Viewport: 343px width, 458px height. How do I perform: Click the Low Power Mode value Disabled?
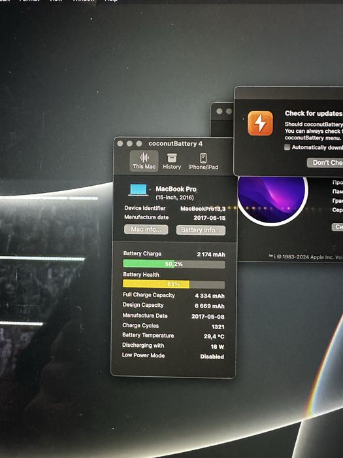coord(212,357)
